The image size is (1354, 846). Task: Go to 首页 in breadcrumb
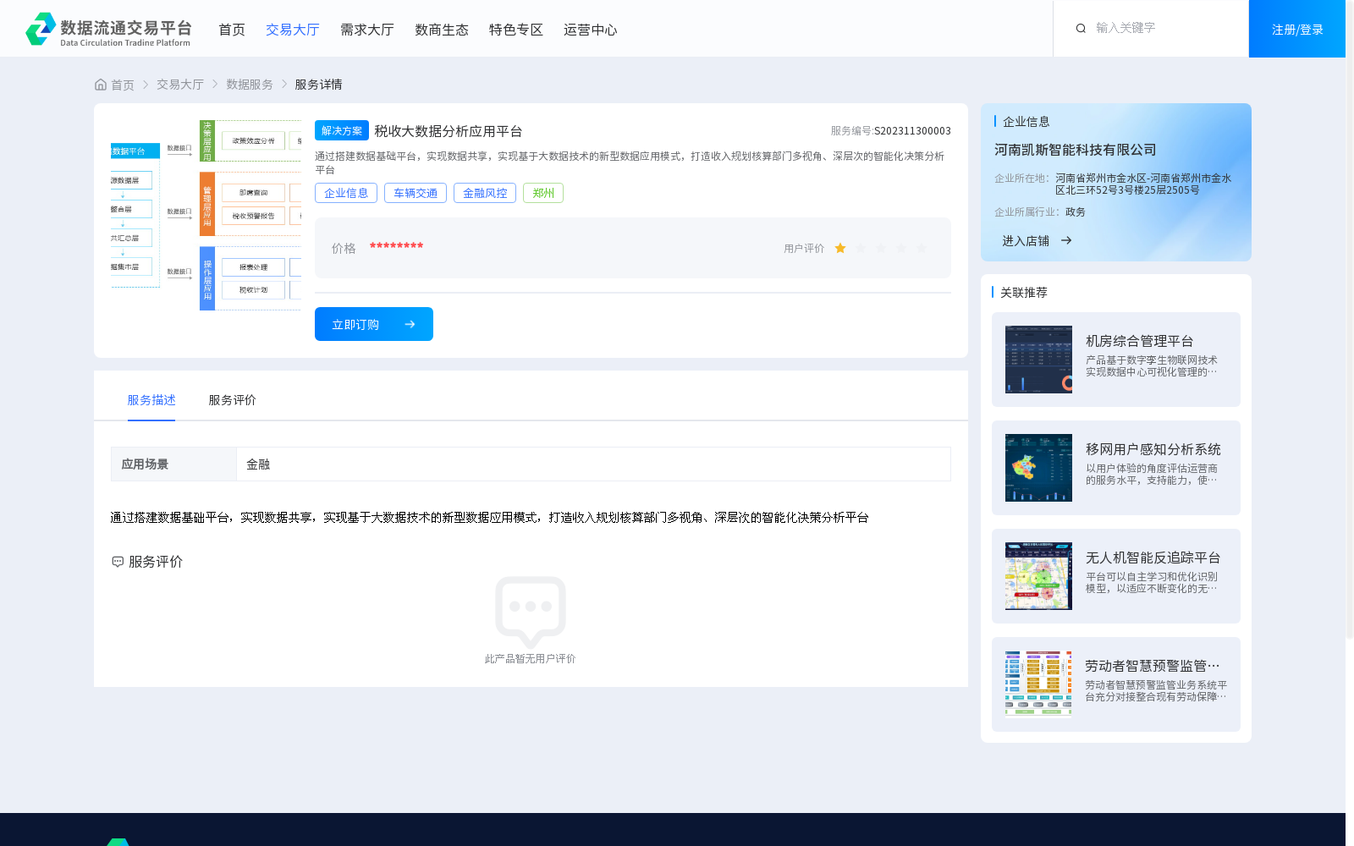click(123, 85)
